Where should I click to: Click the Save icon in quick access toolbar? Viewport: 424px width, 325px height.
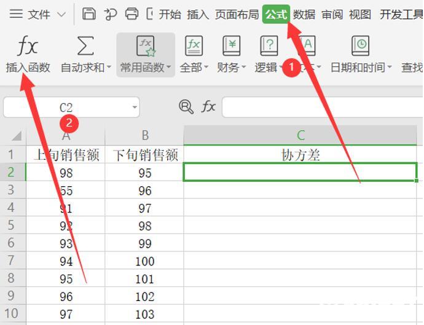89,14
